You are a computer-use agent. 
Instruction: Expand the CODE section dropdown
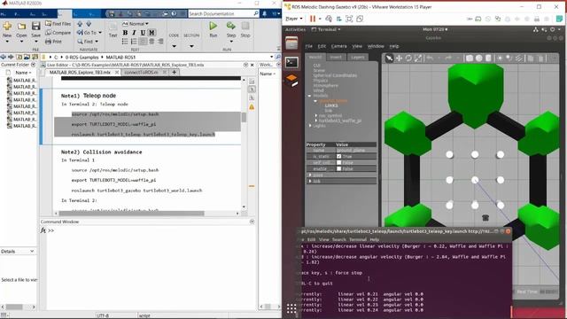coord(174,46)
